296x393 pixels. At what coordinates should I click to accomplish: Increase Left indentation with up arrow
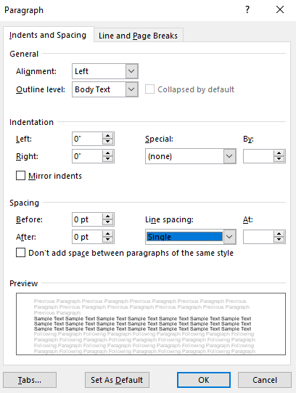click(108, 136)
